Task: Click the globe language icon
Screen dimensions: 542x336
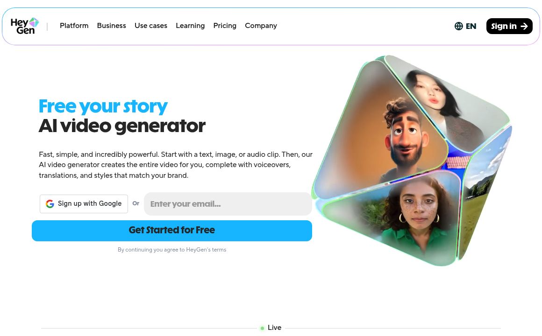Action: (x=459, y=26)
